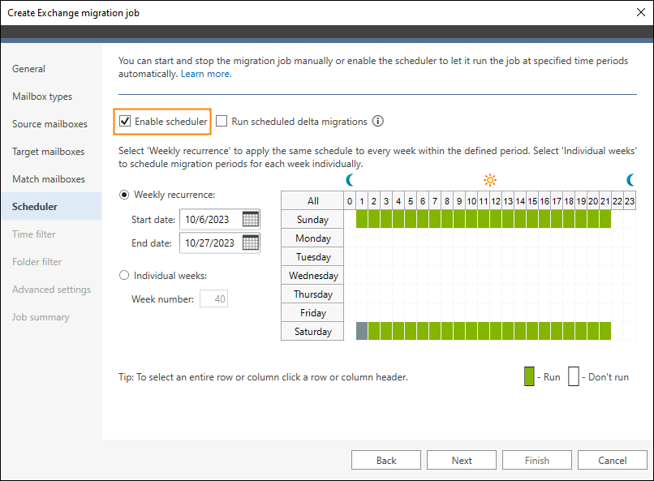Select hour 12 column header

click(496, 201)
